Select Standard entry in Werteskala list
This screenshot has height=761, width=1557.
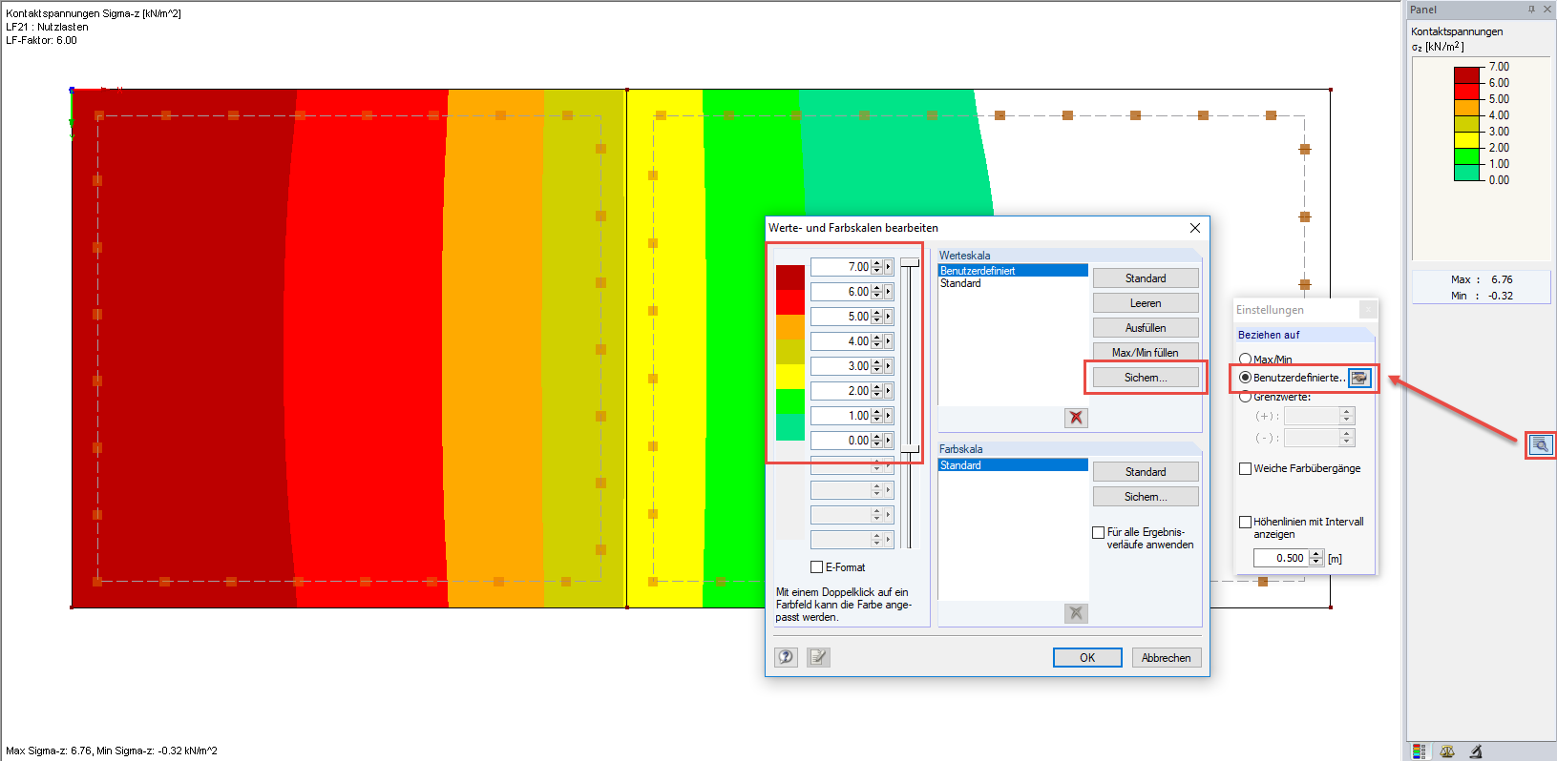click(1013, 283)
